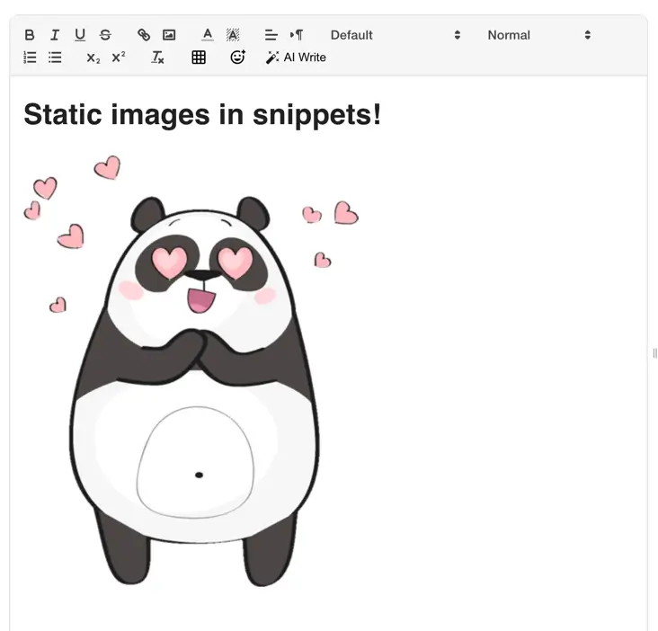The width and height of the screenshot is (658, 631).
Task: Insert a hyperlink
Action: pyautogui.click(x=144, y=35)
